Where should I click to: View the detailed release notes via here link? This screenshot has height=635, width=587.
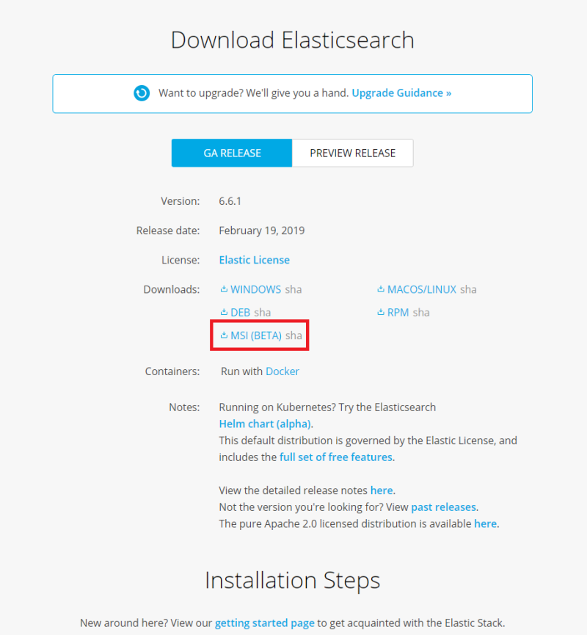click(x=382, y=490)
